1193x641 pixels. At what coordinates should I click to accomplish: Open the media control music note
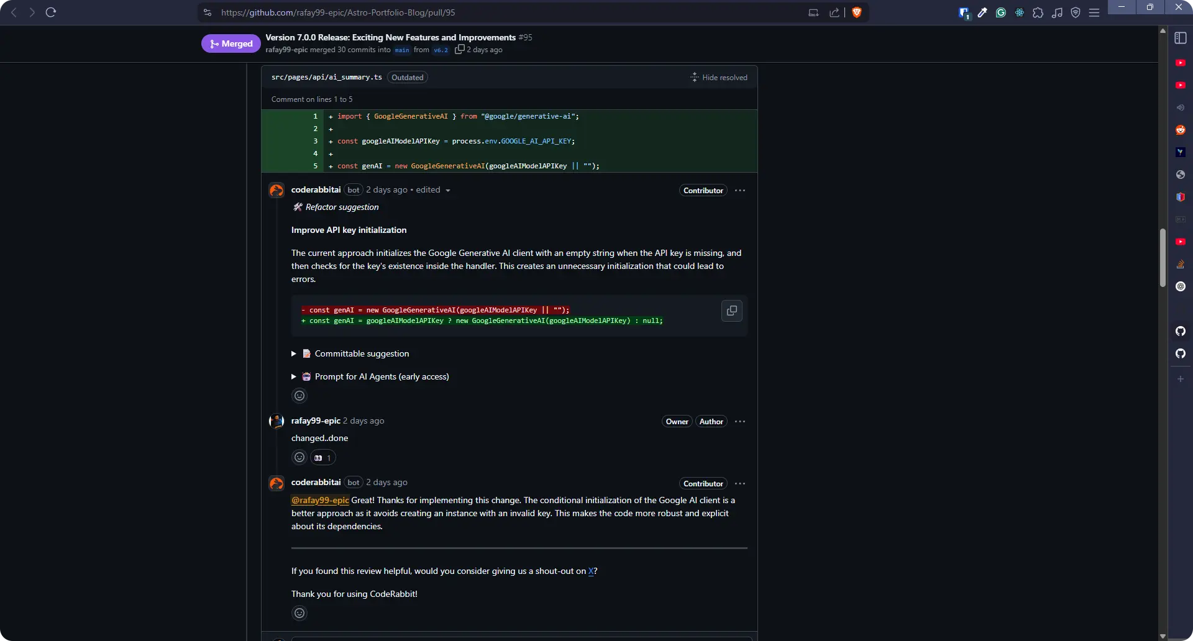pyautogui.click(x=1057, y=12)
